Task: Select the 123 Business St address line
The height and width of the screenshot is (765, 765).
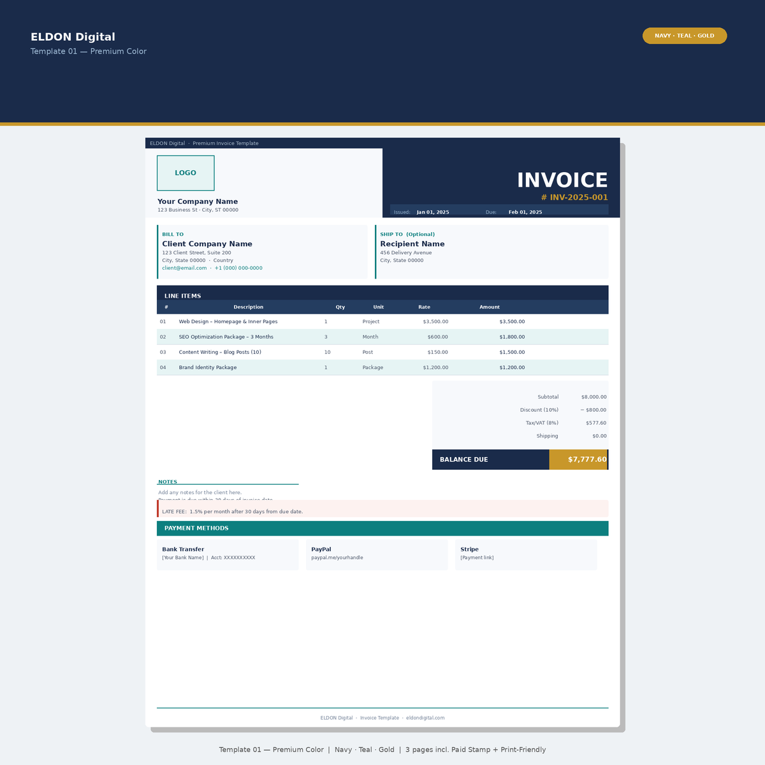Action: click(198, 210)
